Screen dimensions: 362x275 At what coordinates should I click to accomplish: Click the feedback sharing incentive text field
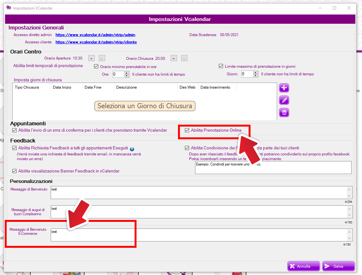pos(273,167)
